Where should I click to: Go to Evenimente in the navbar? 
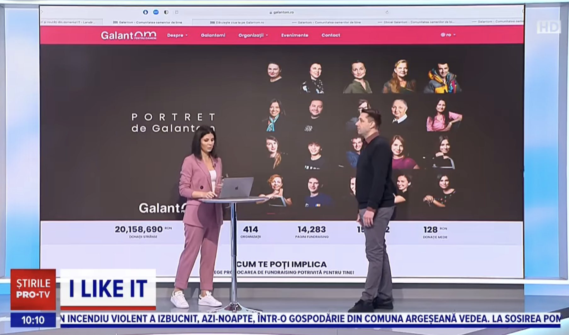[x=295, y=35]
